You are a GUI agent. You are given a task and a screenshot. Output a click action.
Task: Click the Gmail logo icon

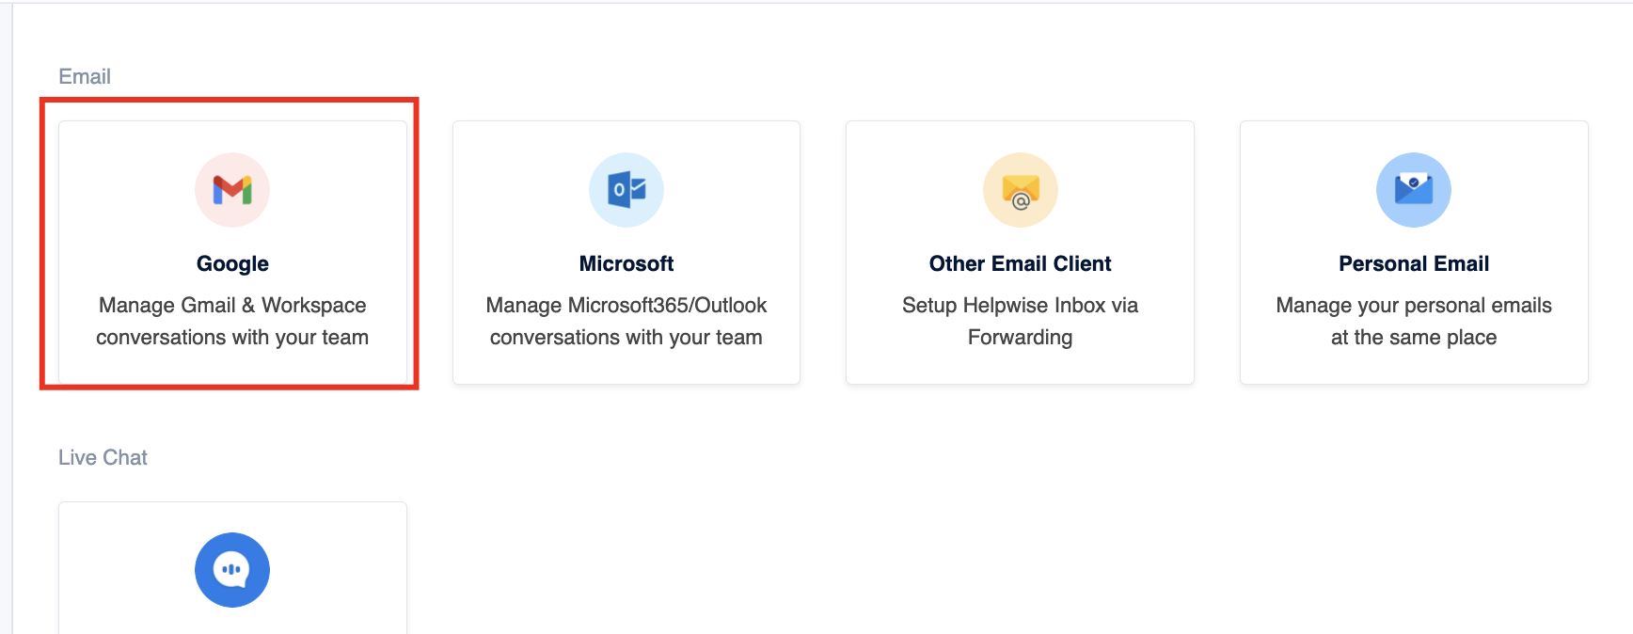tap(232, 190)
